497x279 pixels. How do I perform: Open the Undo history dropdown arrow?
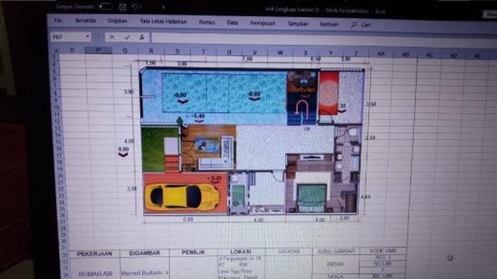point(141,7)
